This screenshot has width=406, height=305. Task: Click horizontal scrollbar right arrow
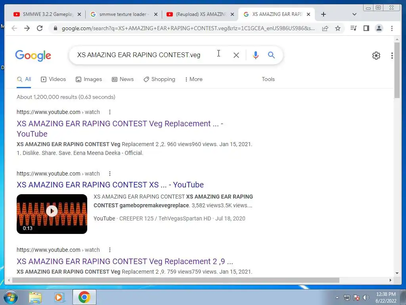coord(391,280)
